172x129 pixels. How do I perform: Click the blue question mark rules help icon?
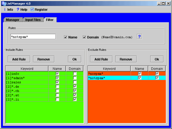point(139,36)
